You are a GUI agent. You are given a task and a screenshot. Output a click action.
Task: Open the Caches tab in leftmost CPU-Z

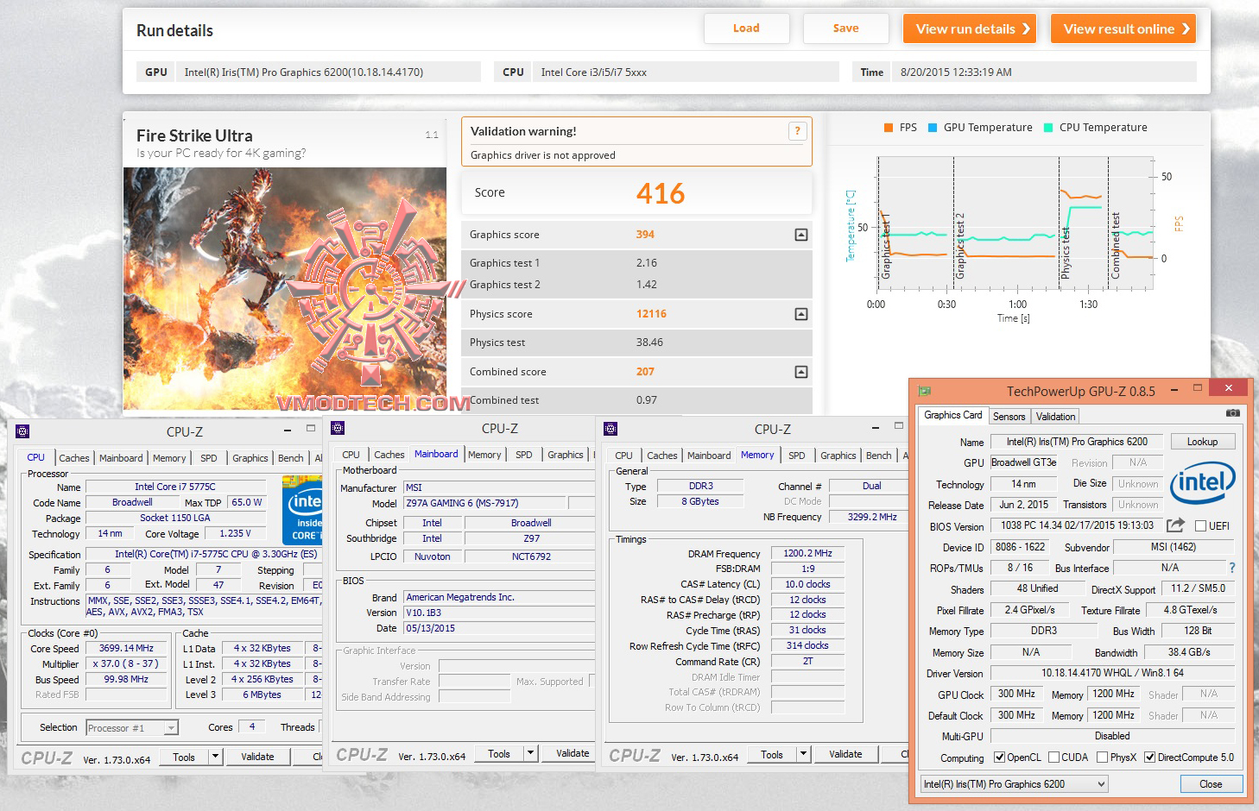click(74, 458)
